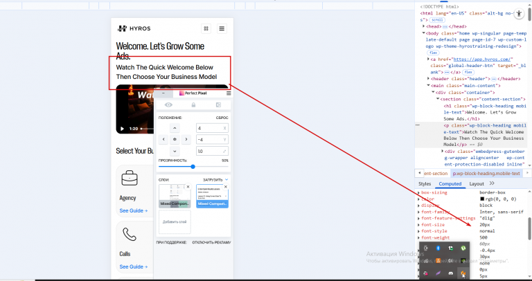Select the first grey Mixed Compon layer thumbnail

(x=175, y=196)
